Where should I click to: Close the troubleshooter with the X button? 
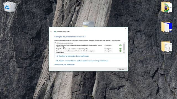tap(126, 29)
